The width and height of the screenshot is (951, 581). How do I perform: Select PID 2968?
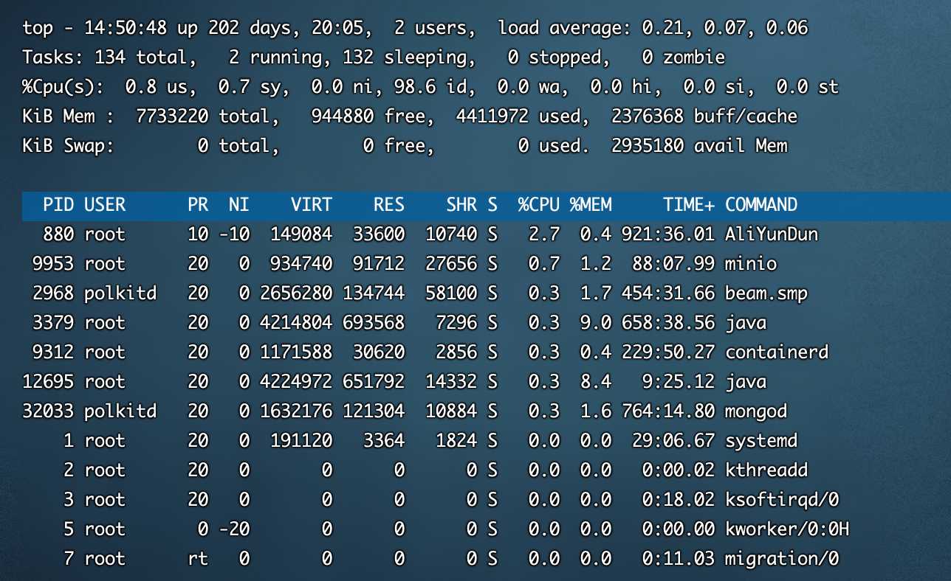pos(53,293)
